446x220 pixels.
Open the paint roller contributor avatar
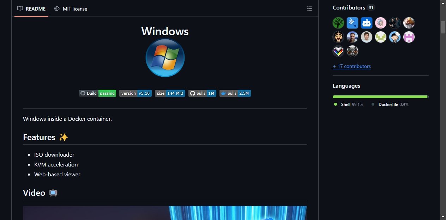pyautogui.click(x=352, y=23)
